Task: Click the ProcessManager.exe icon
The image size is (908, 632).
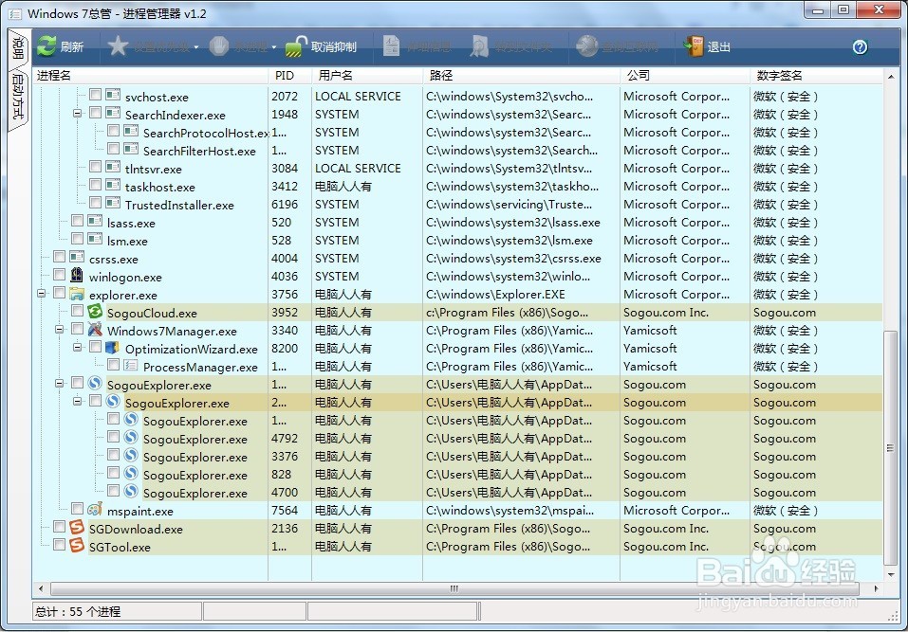Action: (x=131, y=366)
